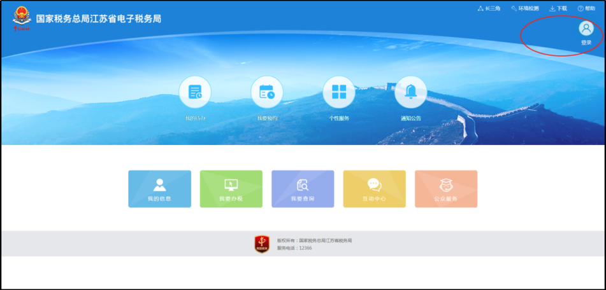The image size is (606, 290).
Task: Open 通知公告 bell icon
Action: [410, 92]
